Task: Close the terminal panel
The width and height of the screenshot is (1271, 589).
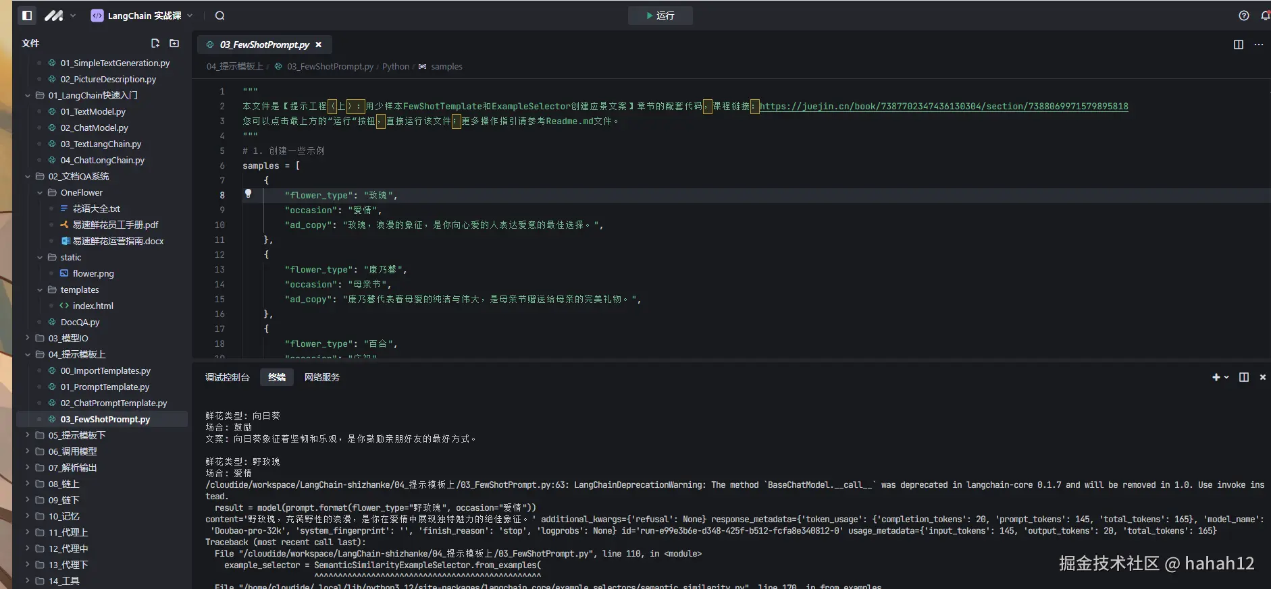Action: pos(1263,377)
